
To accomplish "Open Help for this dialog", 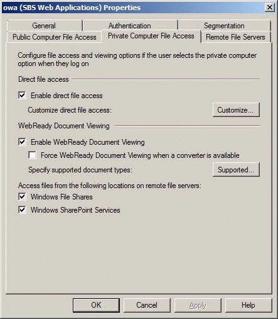I will pos(249,305).
